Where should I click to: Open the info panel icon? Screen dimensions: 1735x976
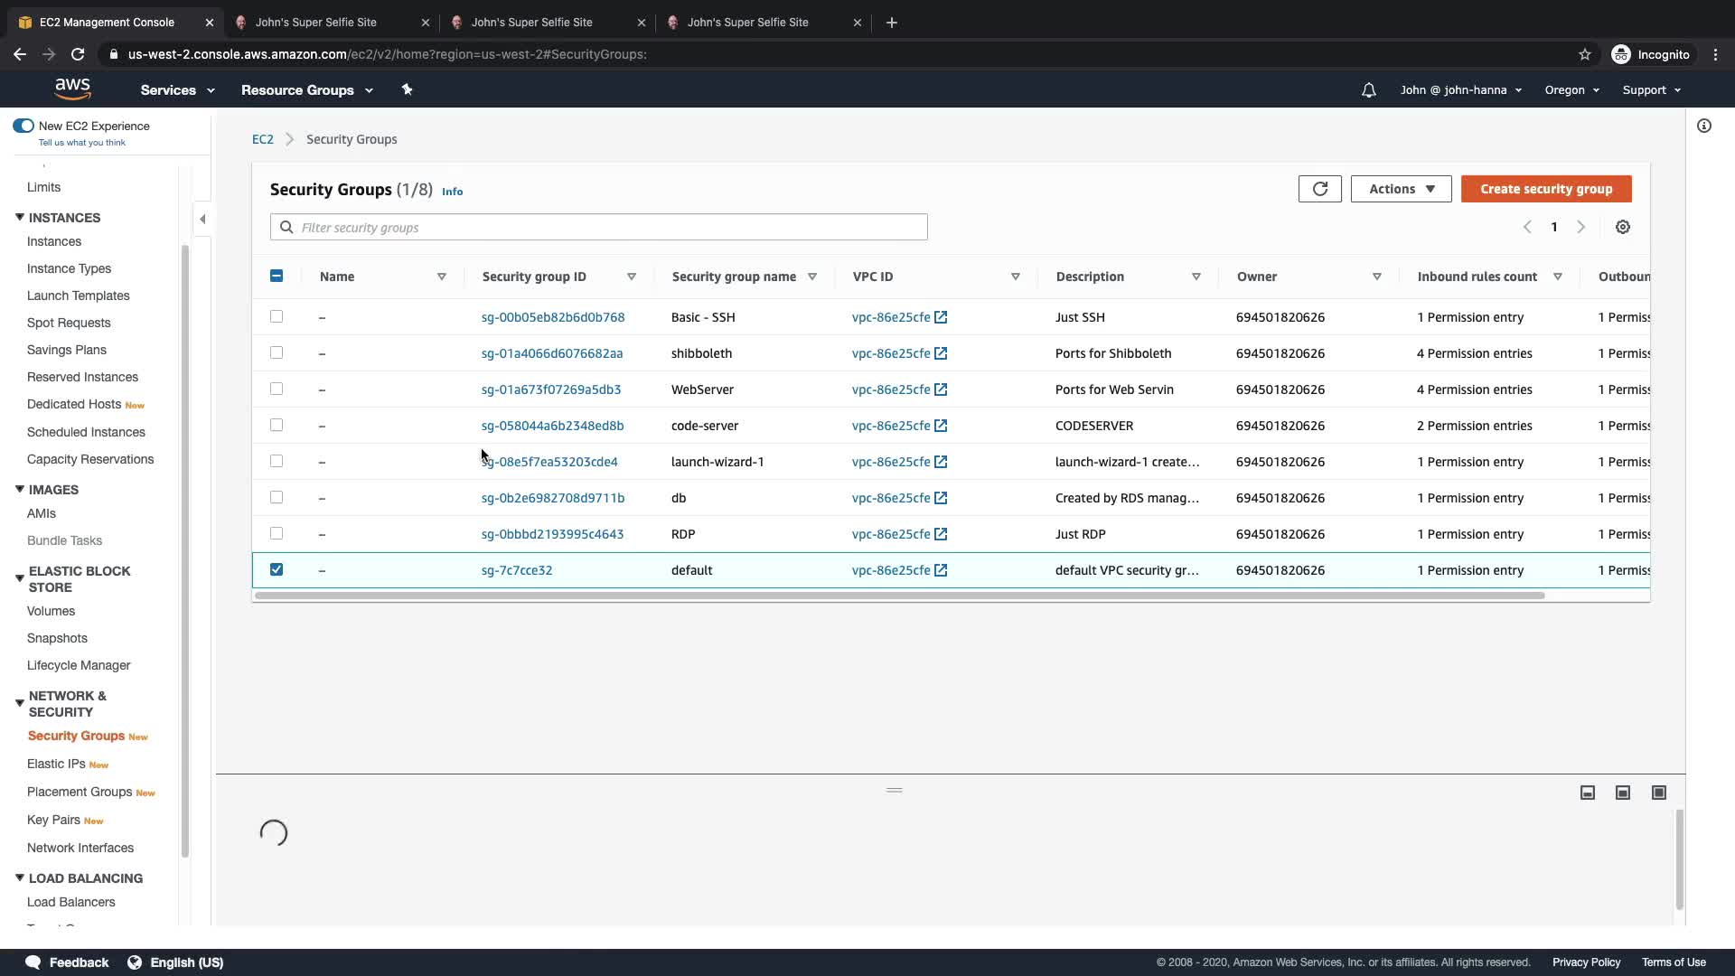(x=1704, y=127)
